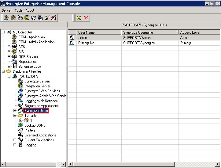Expand the SCS node
This screenshot has width=221, height=168.
click(x=9, y=47)
